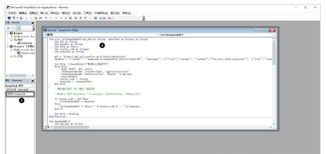The image size is (326, 154).
Task: Toggle Folders icon in project panel
Action: coord(18,28)
